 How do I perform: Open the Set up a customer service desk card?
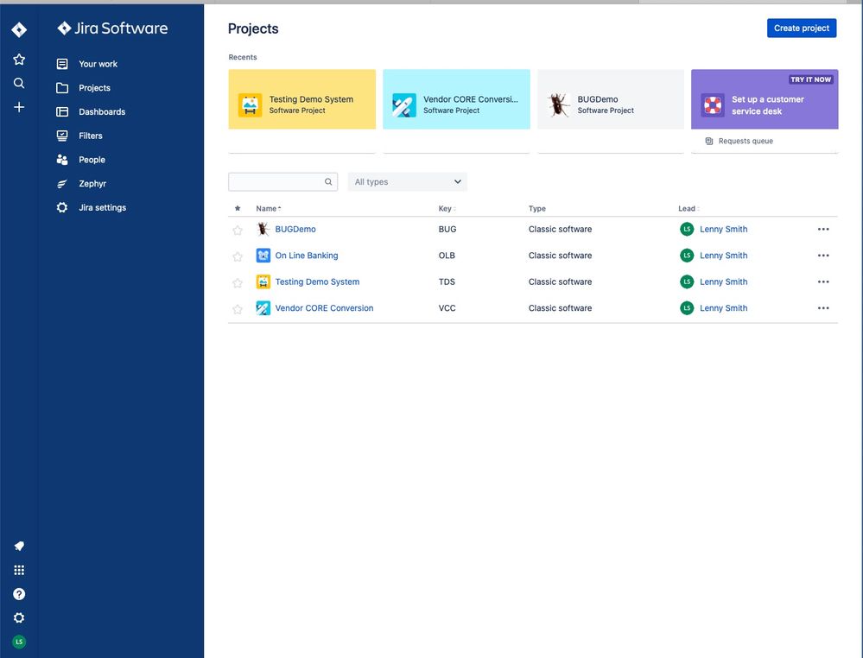tap(765, 99)
